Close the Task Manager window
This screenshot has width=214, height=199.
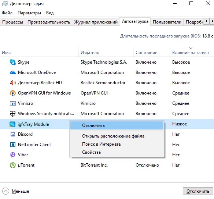click(208, 3)
